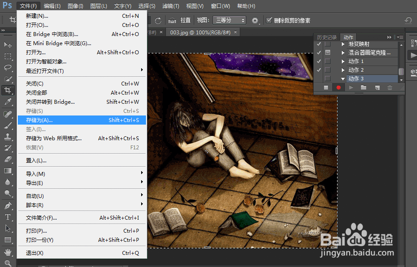Collapse Actions panel with double arrows

(x=389, y=37)
